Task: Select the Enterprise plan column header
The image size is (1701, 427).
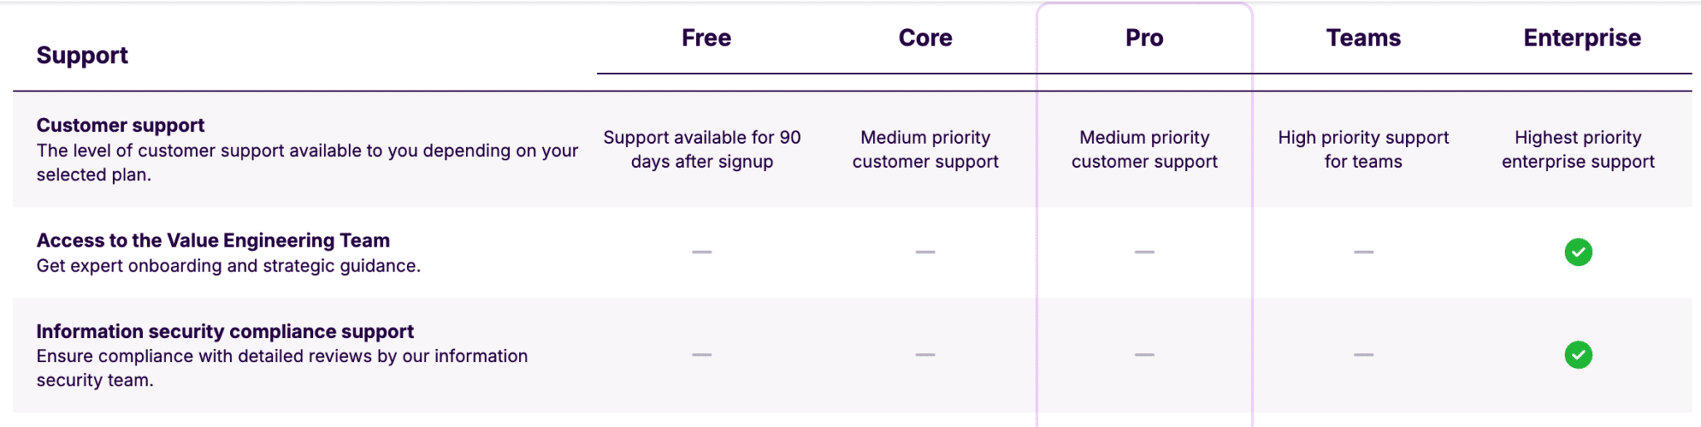Action: pos(1582,37)
